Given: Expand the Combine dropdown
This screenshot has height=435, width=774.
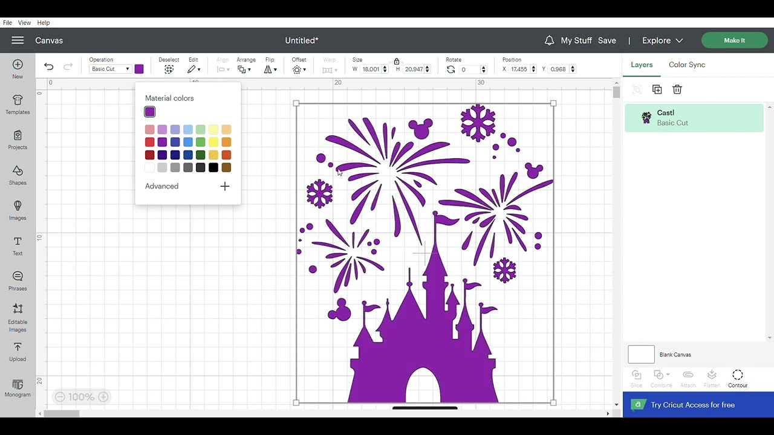Looking at the screenshot, I should point(662,379).
